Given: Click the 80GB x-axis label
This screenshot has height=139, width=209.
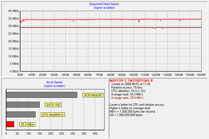Looking at the screenshot, I should pos(111,75).
